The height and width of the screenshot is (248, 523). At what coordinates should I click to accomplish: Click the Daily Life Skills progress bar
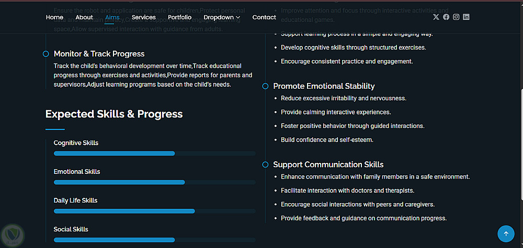pyautogui.click(x=154, y=211)
